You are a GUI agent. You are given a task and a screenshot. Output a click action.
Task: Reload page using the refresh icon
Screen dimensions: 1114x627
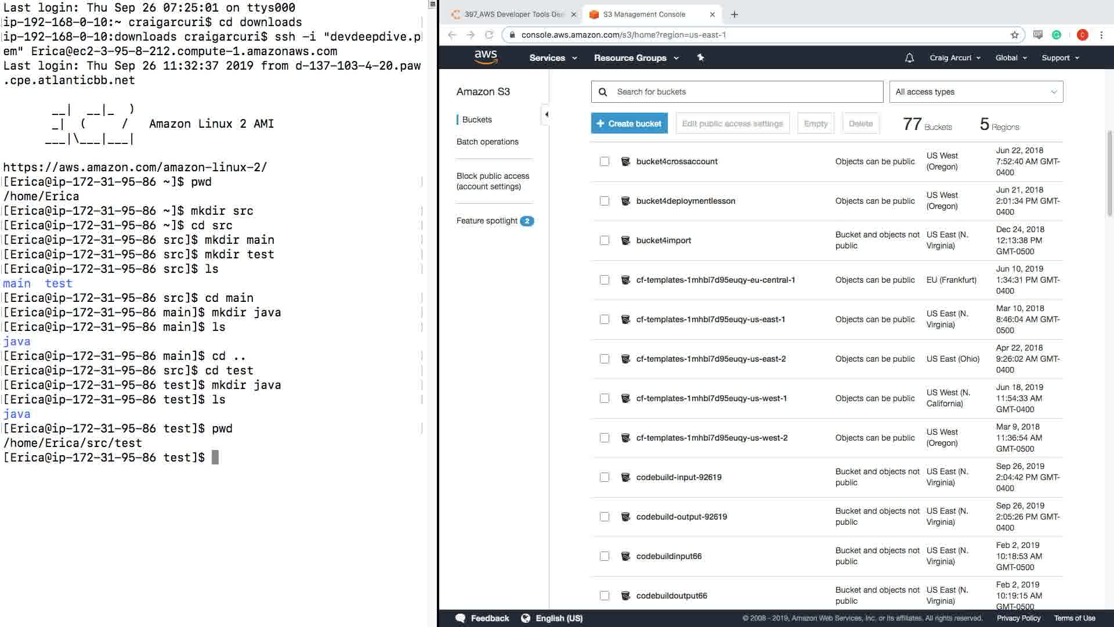coord(489,35)
